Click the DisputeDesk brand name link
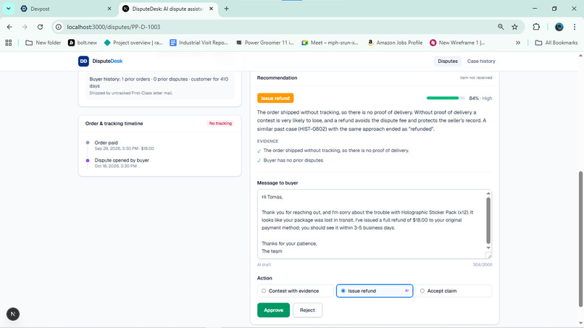The width and height of the screenshot is (584, 328). (107, 61)
